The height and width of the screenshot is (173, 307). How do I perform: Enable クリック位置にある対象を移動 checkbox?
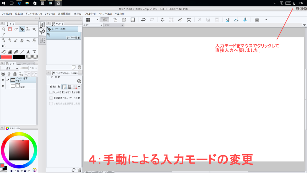click(51, 92)
